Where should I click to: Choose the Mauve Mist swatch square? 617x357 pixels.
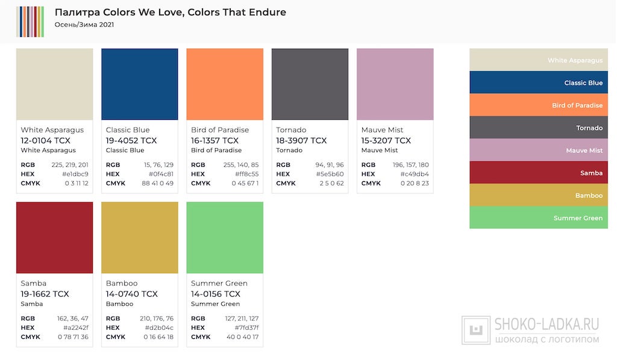coord(395,84)
